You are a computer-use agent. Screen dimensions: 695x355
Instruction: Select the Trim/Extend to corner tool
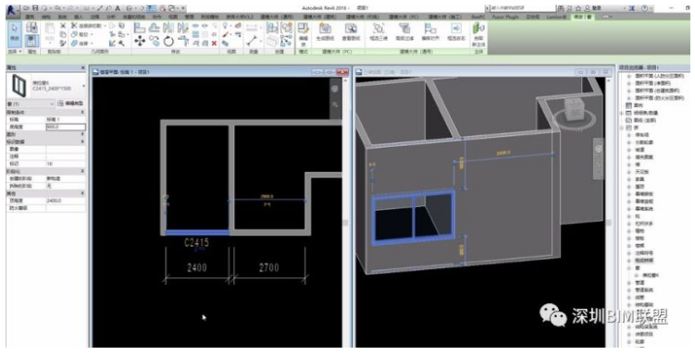182,42
